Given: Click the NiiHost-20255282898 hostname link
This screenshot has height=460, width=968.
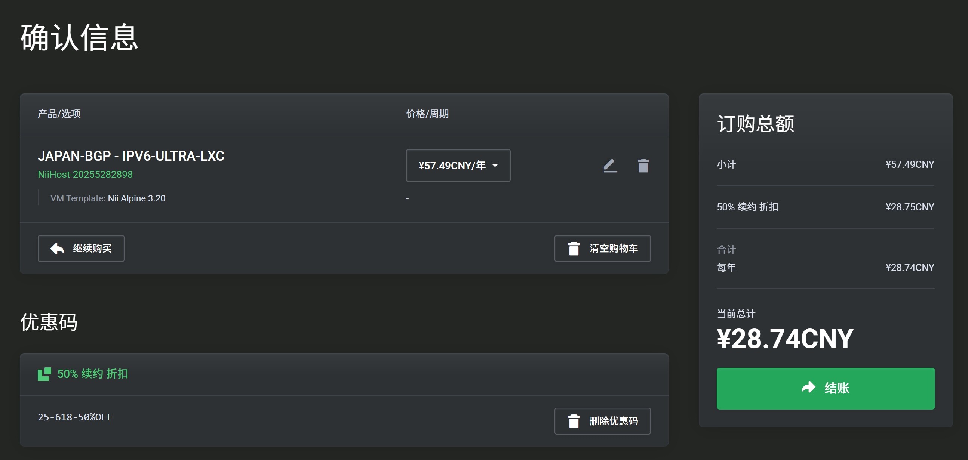Looking at the screenshot, I should click(x=85, y=175).
